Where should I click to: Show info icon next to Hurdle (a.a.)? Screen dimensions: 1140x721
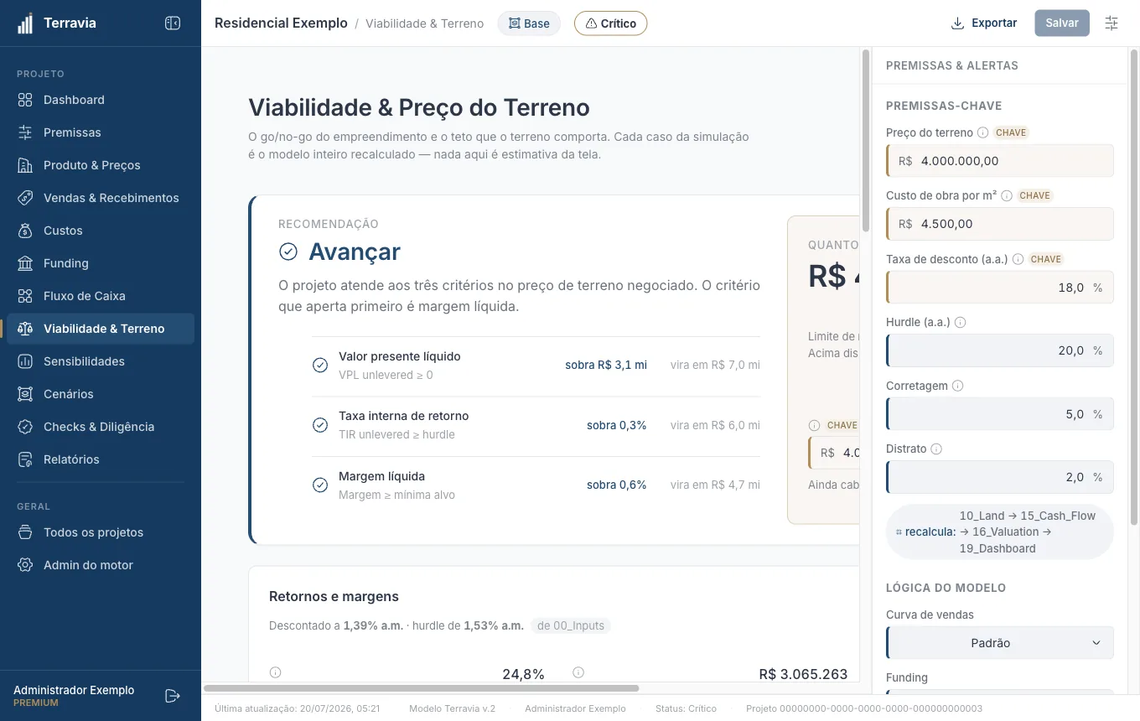[961, 322]
